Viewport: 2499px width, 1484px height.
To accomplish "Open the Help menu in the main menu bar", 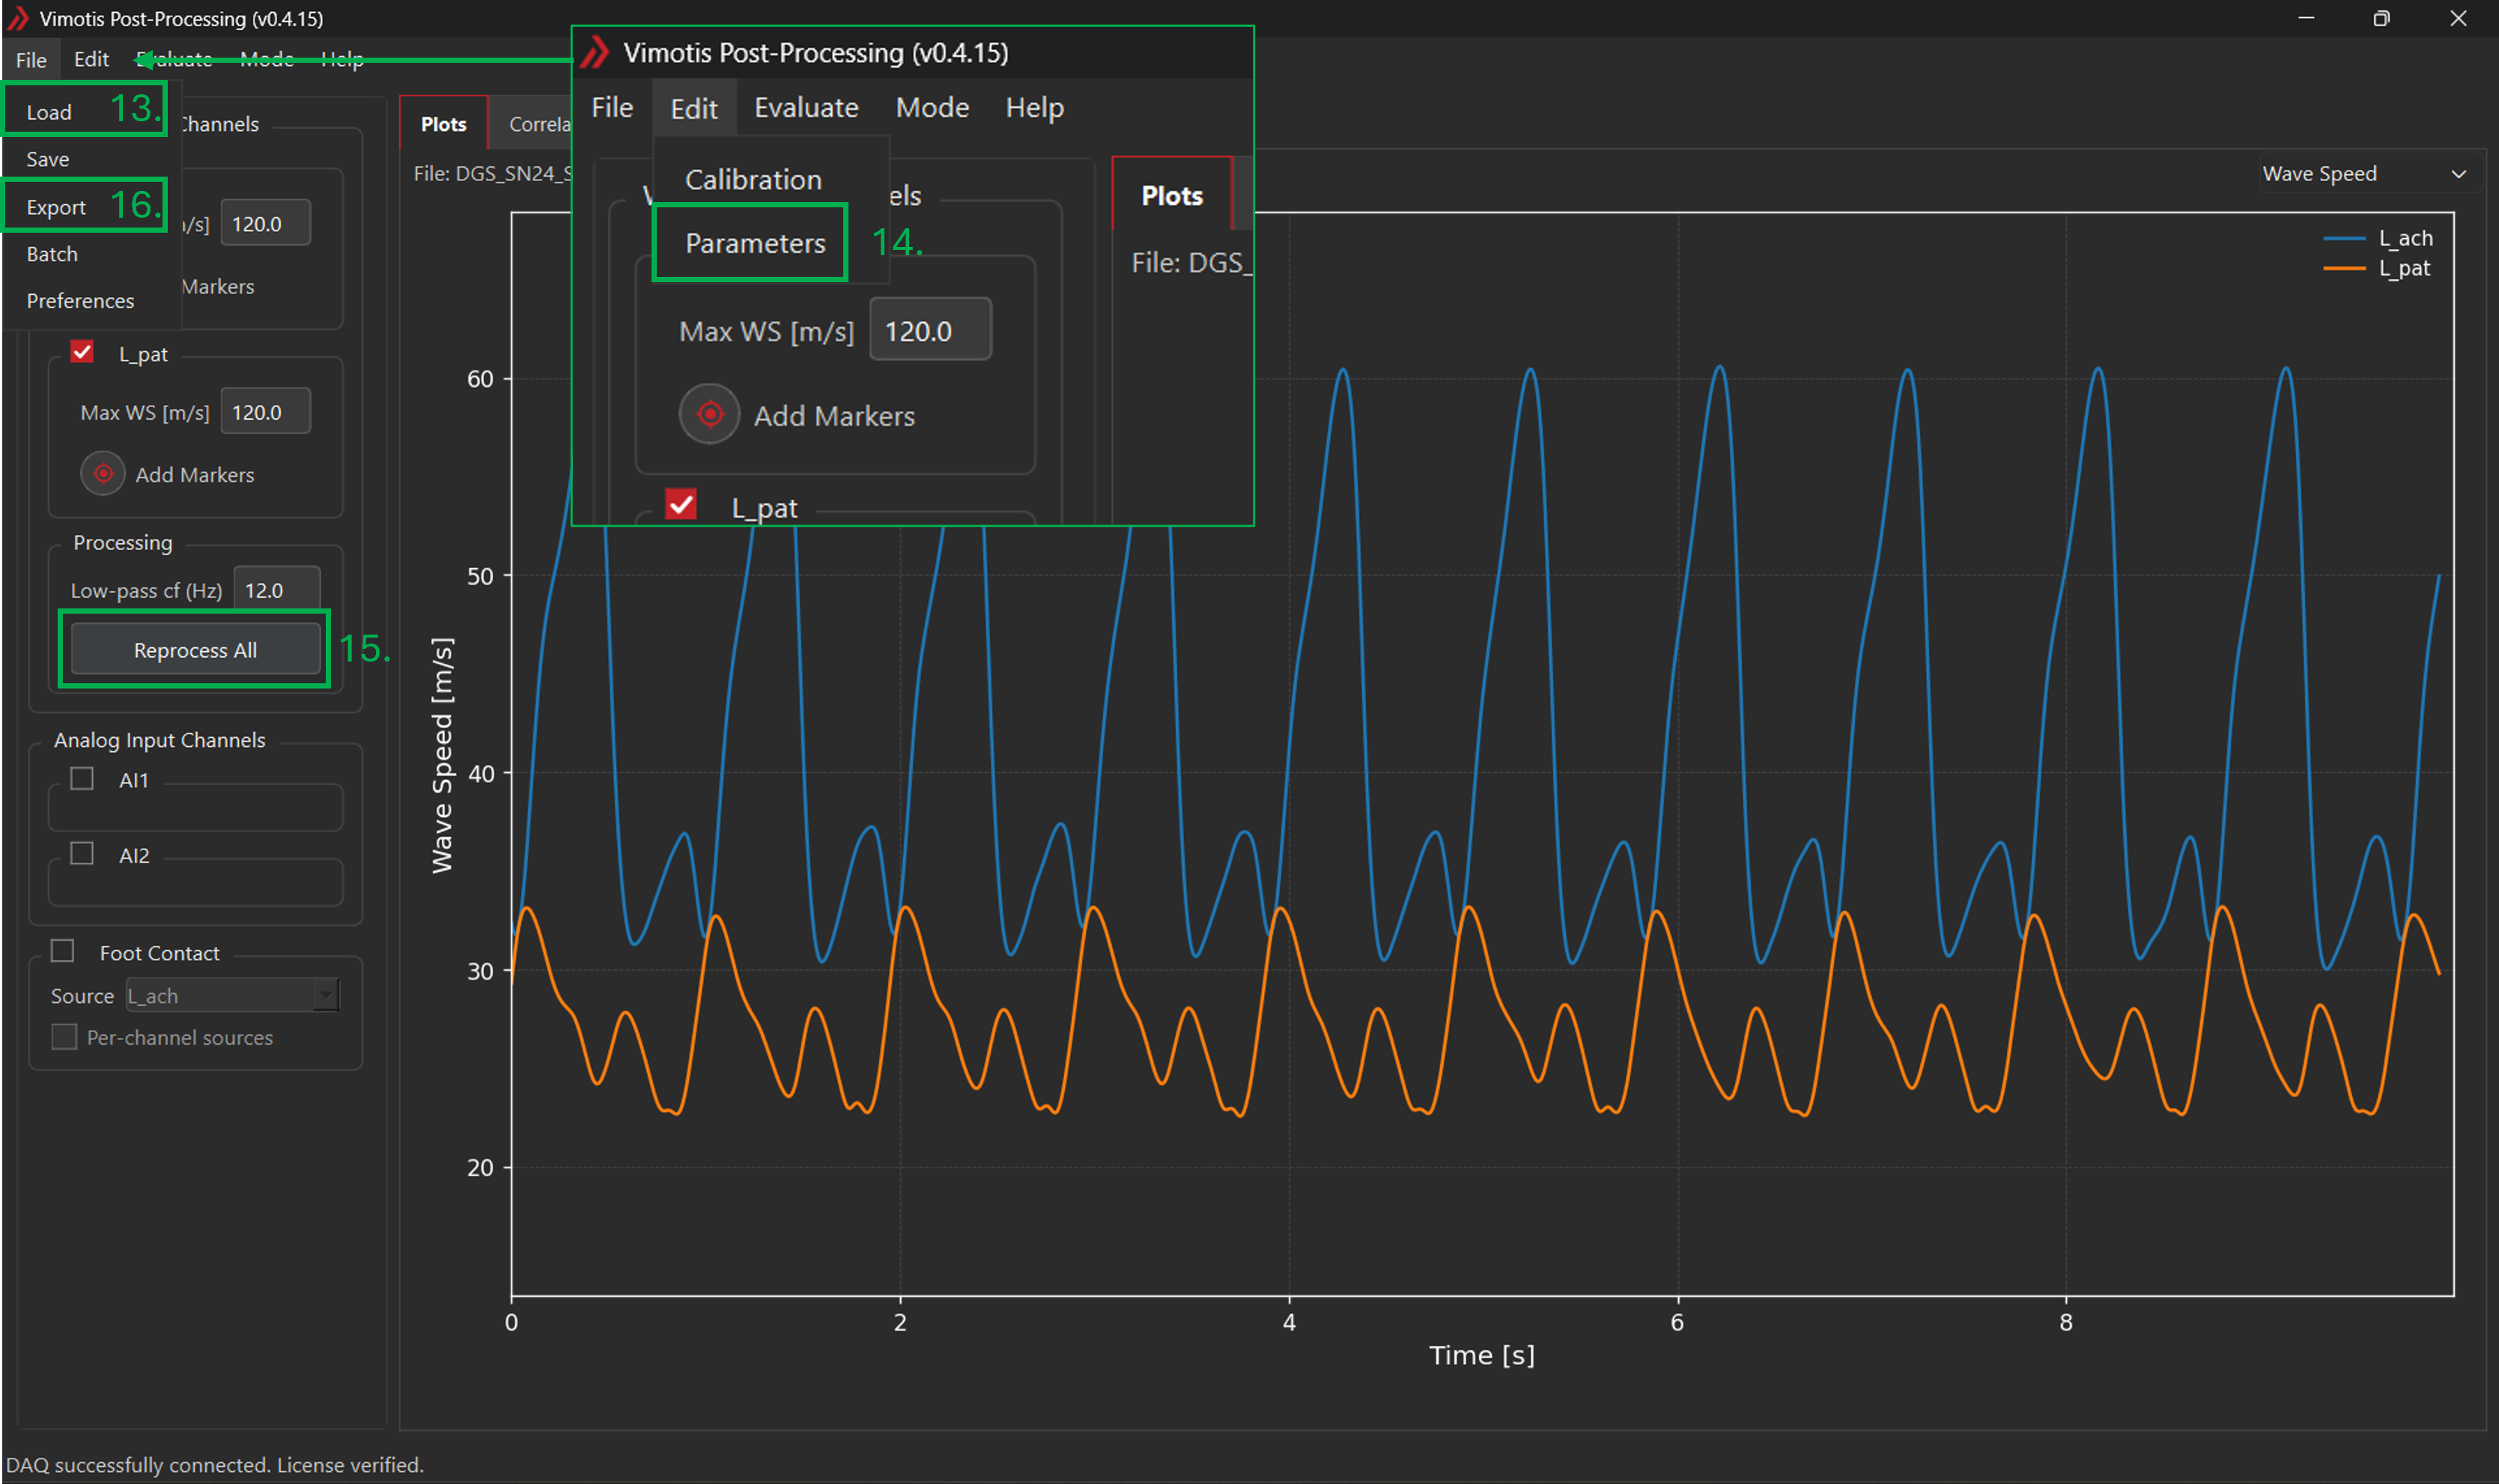I will (342, 59).
